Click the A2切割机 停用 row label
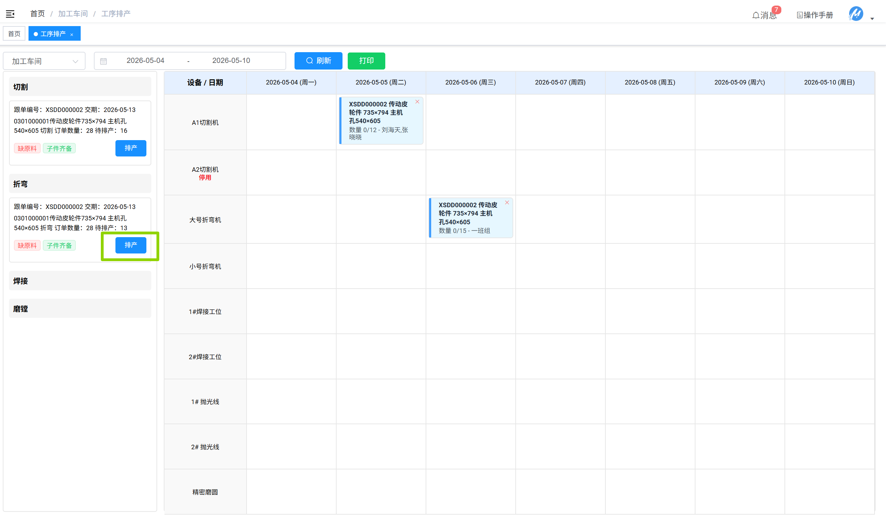This screenshot has width=886, height=532. [x=205, y=173]
